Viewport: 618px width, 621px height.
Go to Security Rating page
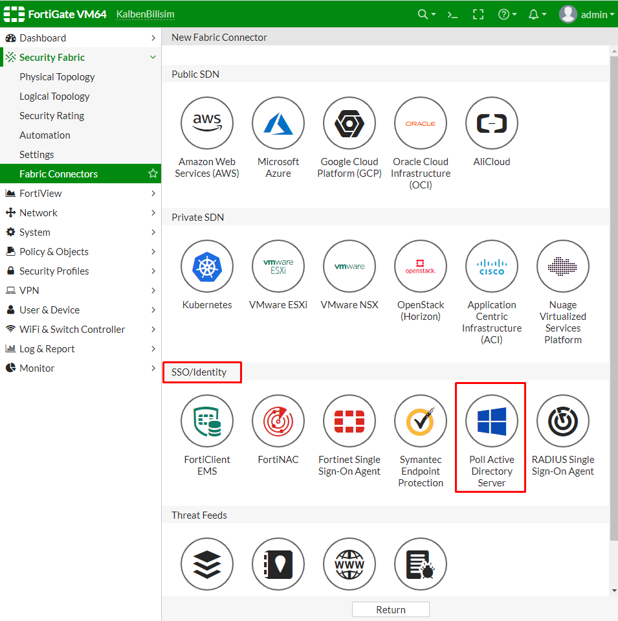pyautogui.click(x=80, y=116)
